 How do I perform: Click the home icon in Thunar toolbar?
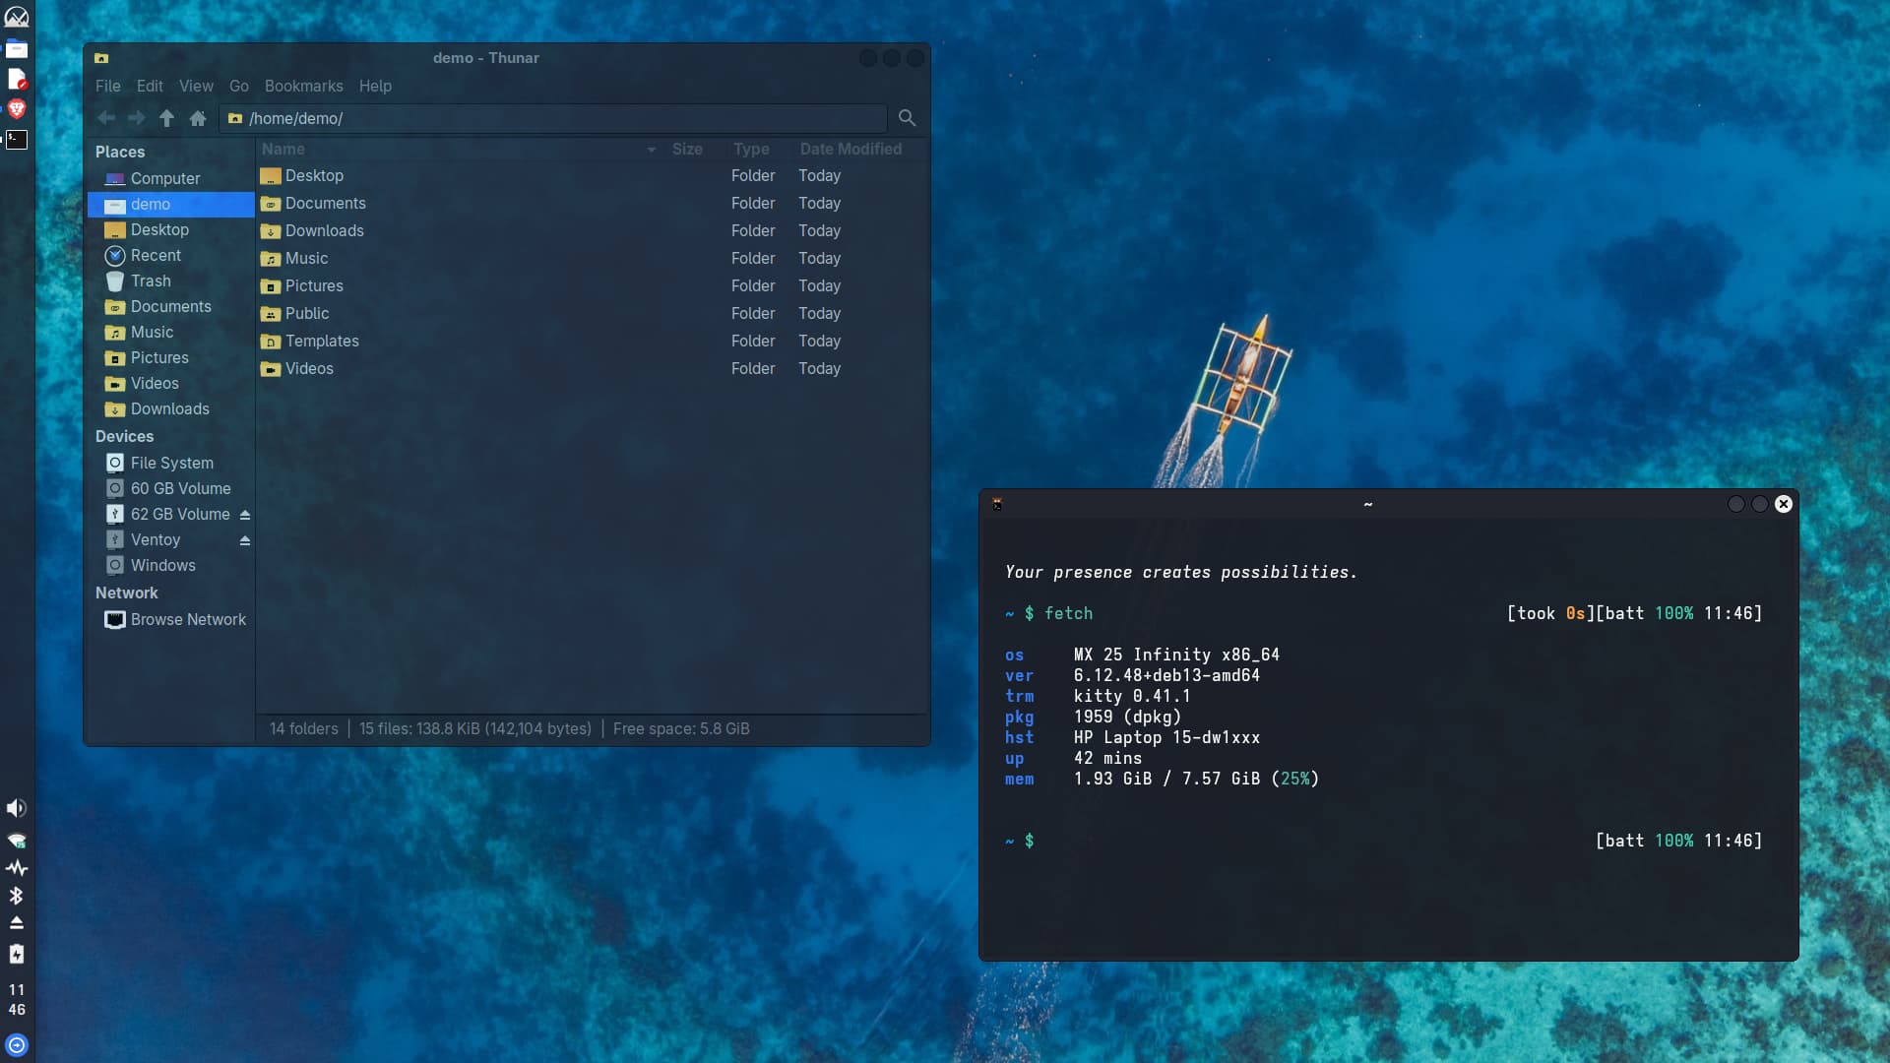point(198,118)
